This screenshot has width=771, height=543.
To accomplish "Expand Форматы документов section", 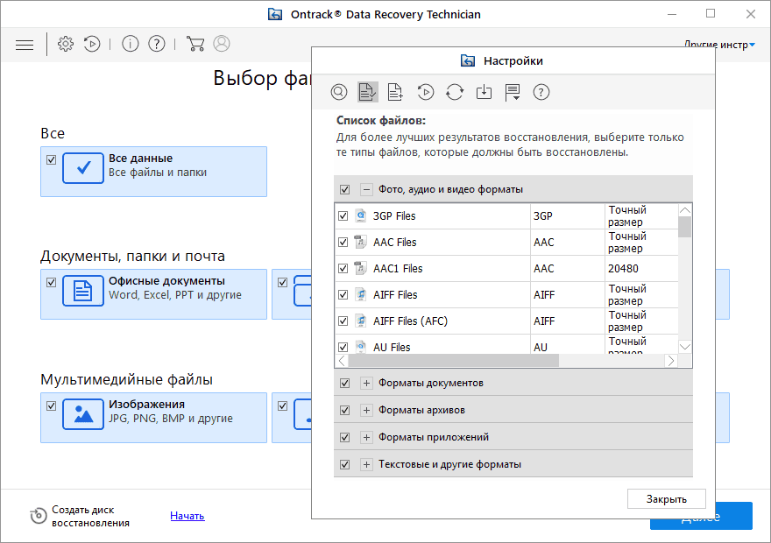I will (366, 384).
